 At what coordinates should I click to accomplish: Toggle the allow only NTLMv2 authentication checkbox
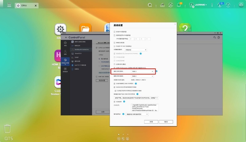[114, 46]
